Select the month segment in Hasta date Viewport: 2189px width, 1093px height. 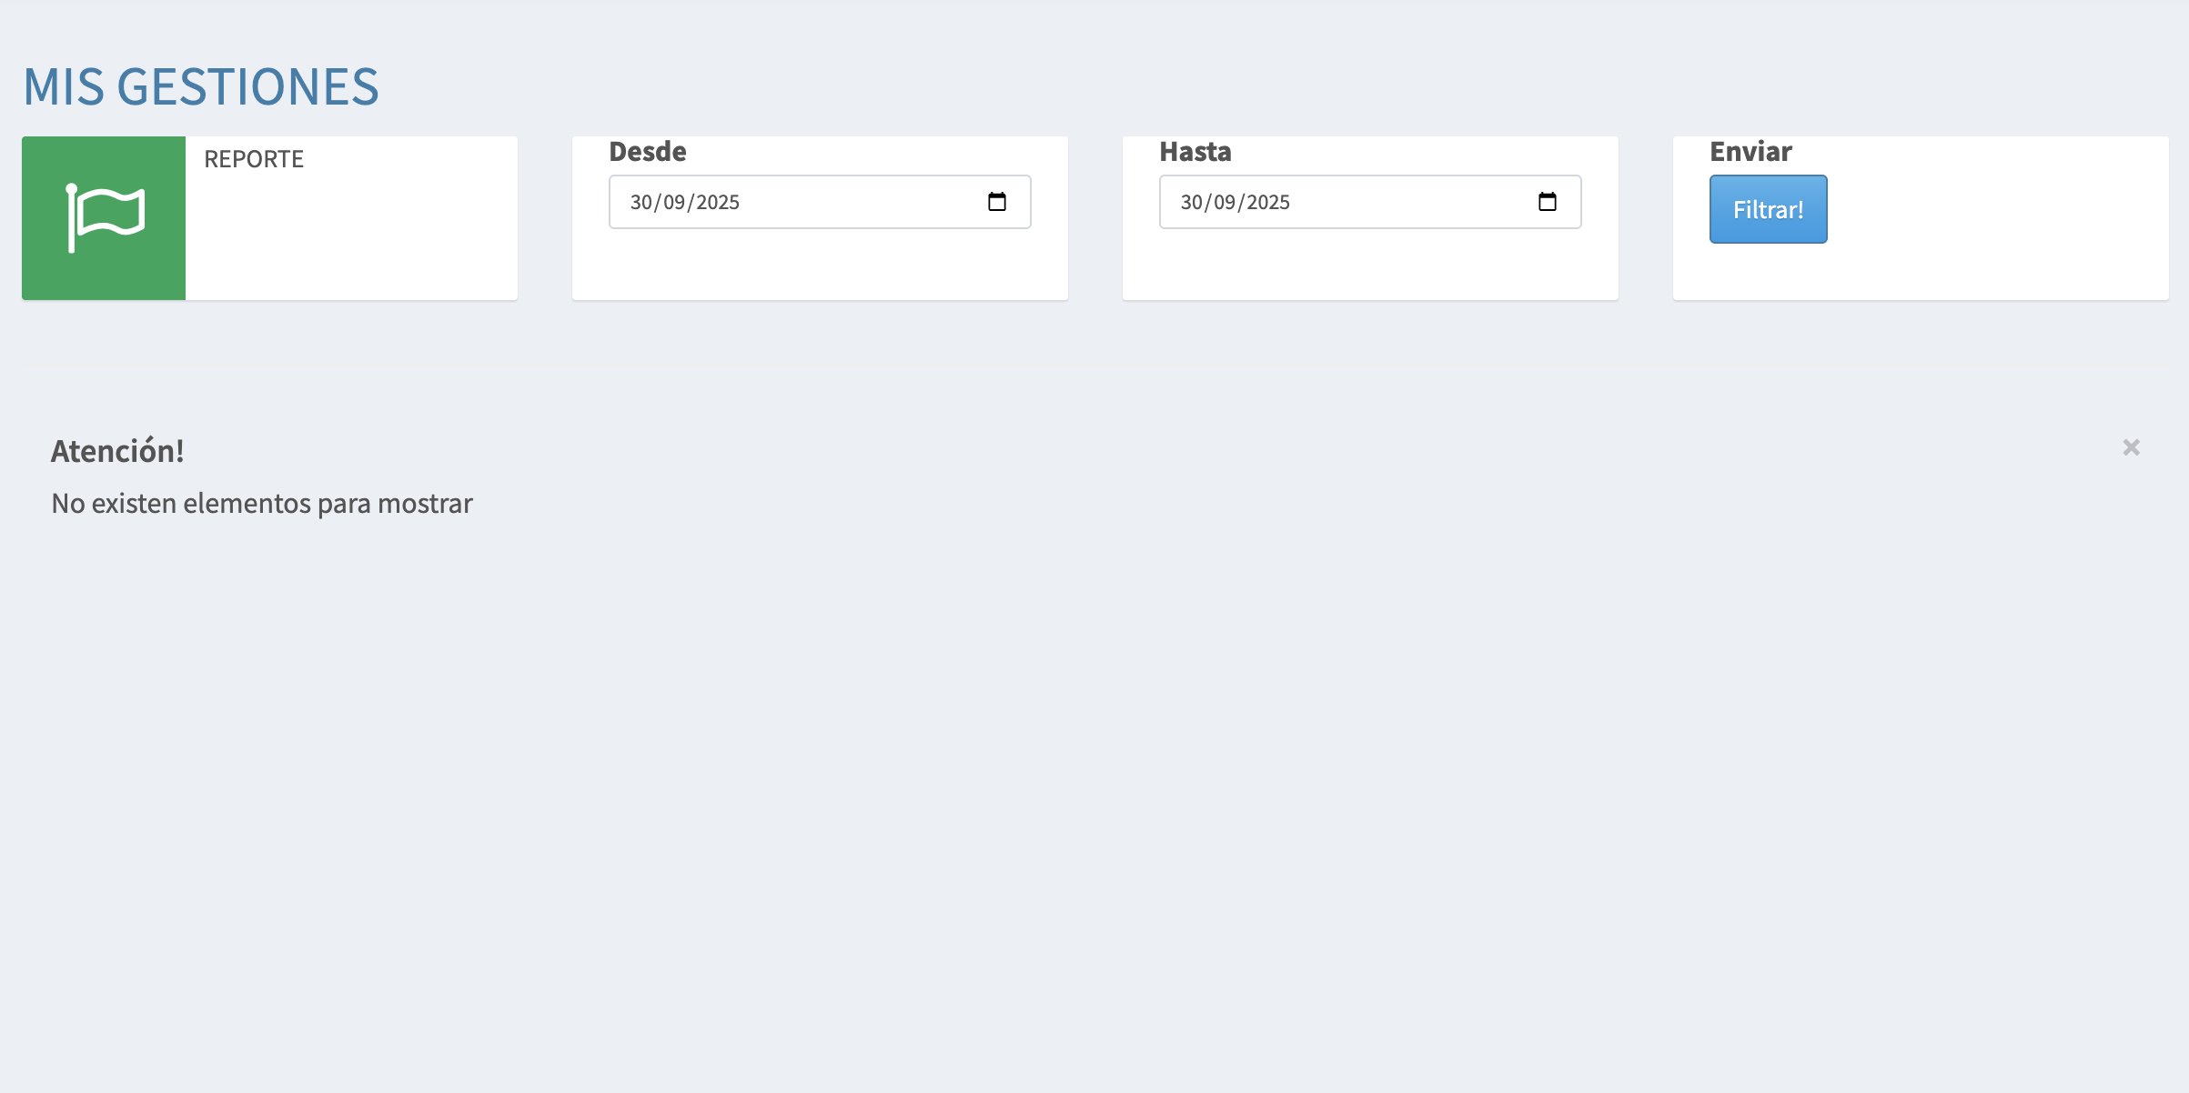tap(1225, 202)
